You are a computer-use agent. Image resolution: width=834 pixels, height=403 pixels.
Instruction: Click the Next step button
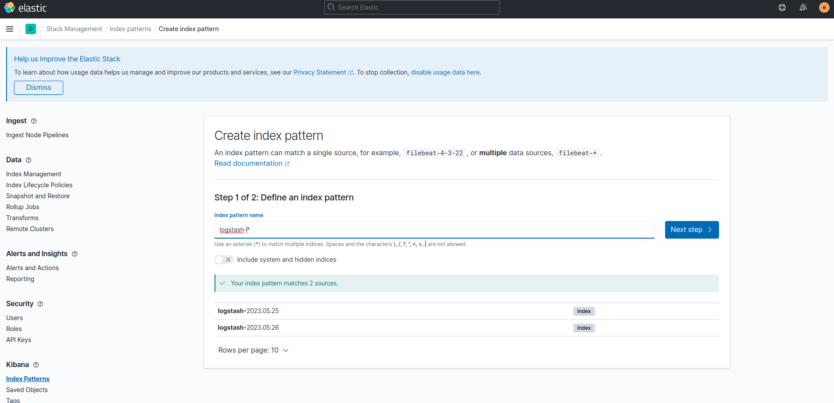point(691,230)
